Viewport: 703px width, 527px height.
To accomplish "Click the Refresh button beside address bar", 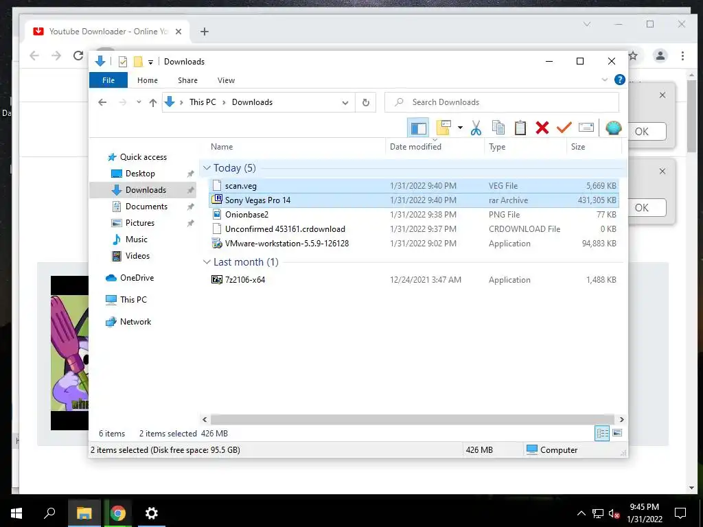I will click(366, 103).
